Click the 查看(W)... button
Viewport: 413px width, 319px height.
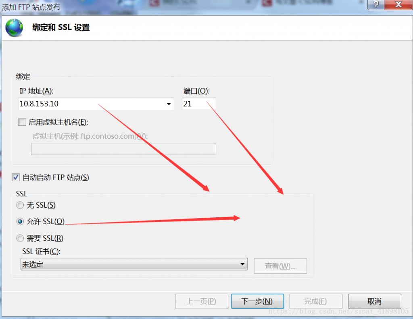pos(280,266)
